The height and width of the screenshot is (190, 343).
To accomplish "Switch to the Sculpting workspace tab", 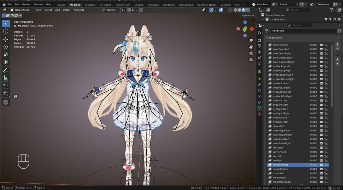I will tap(90, 5).
